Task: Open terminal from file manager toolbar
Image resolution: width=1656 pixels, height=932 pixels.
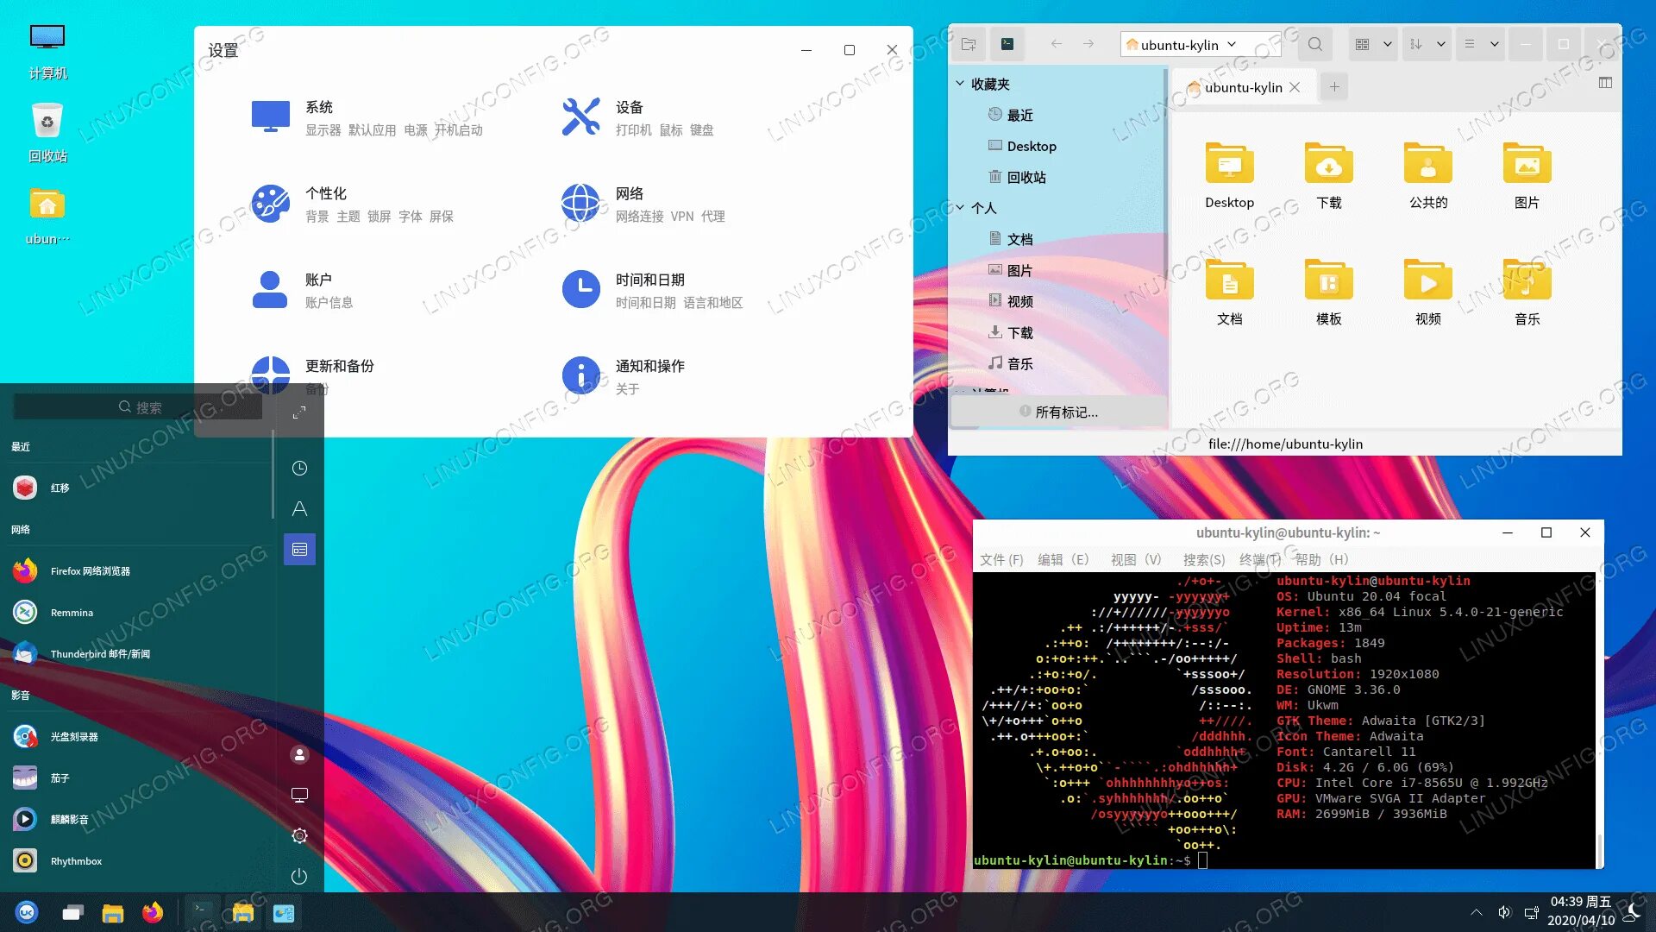Action: [x=1007, y=44]
